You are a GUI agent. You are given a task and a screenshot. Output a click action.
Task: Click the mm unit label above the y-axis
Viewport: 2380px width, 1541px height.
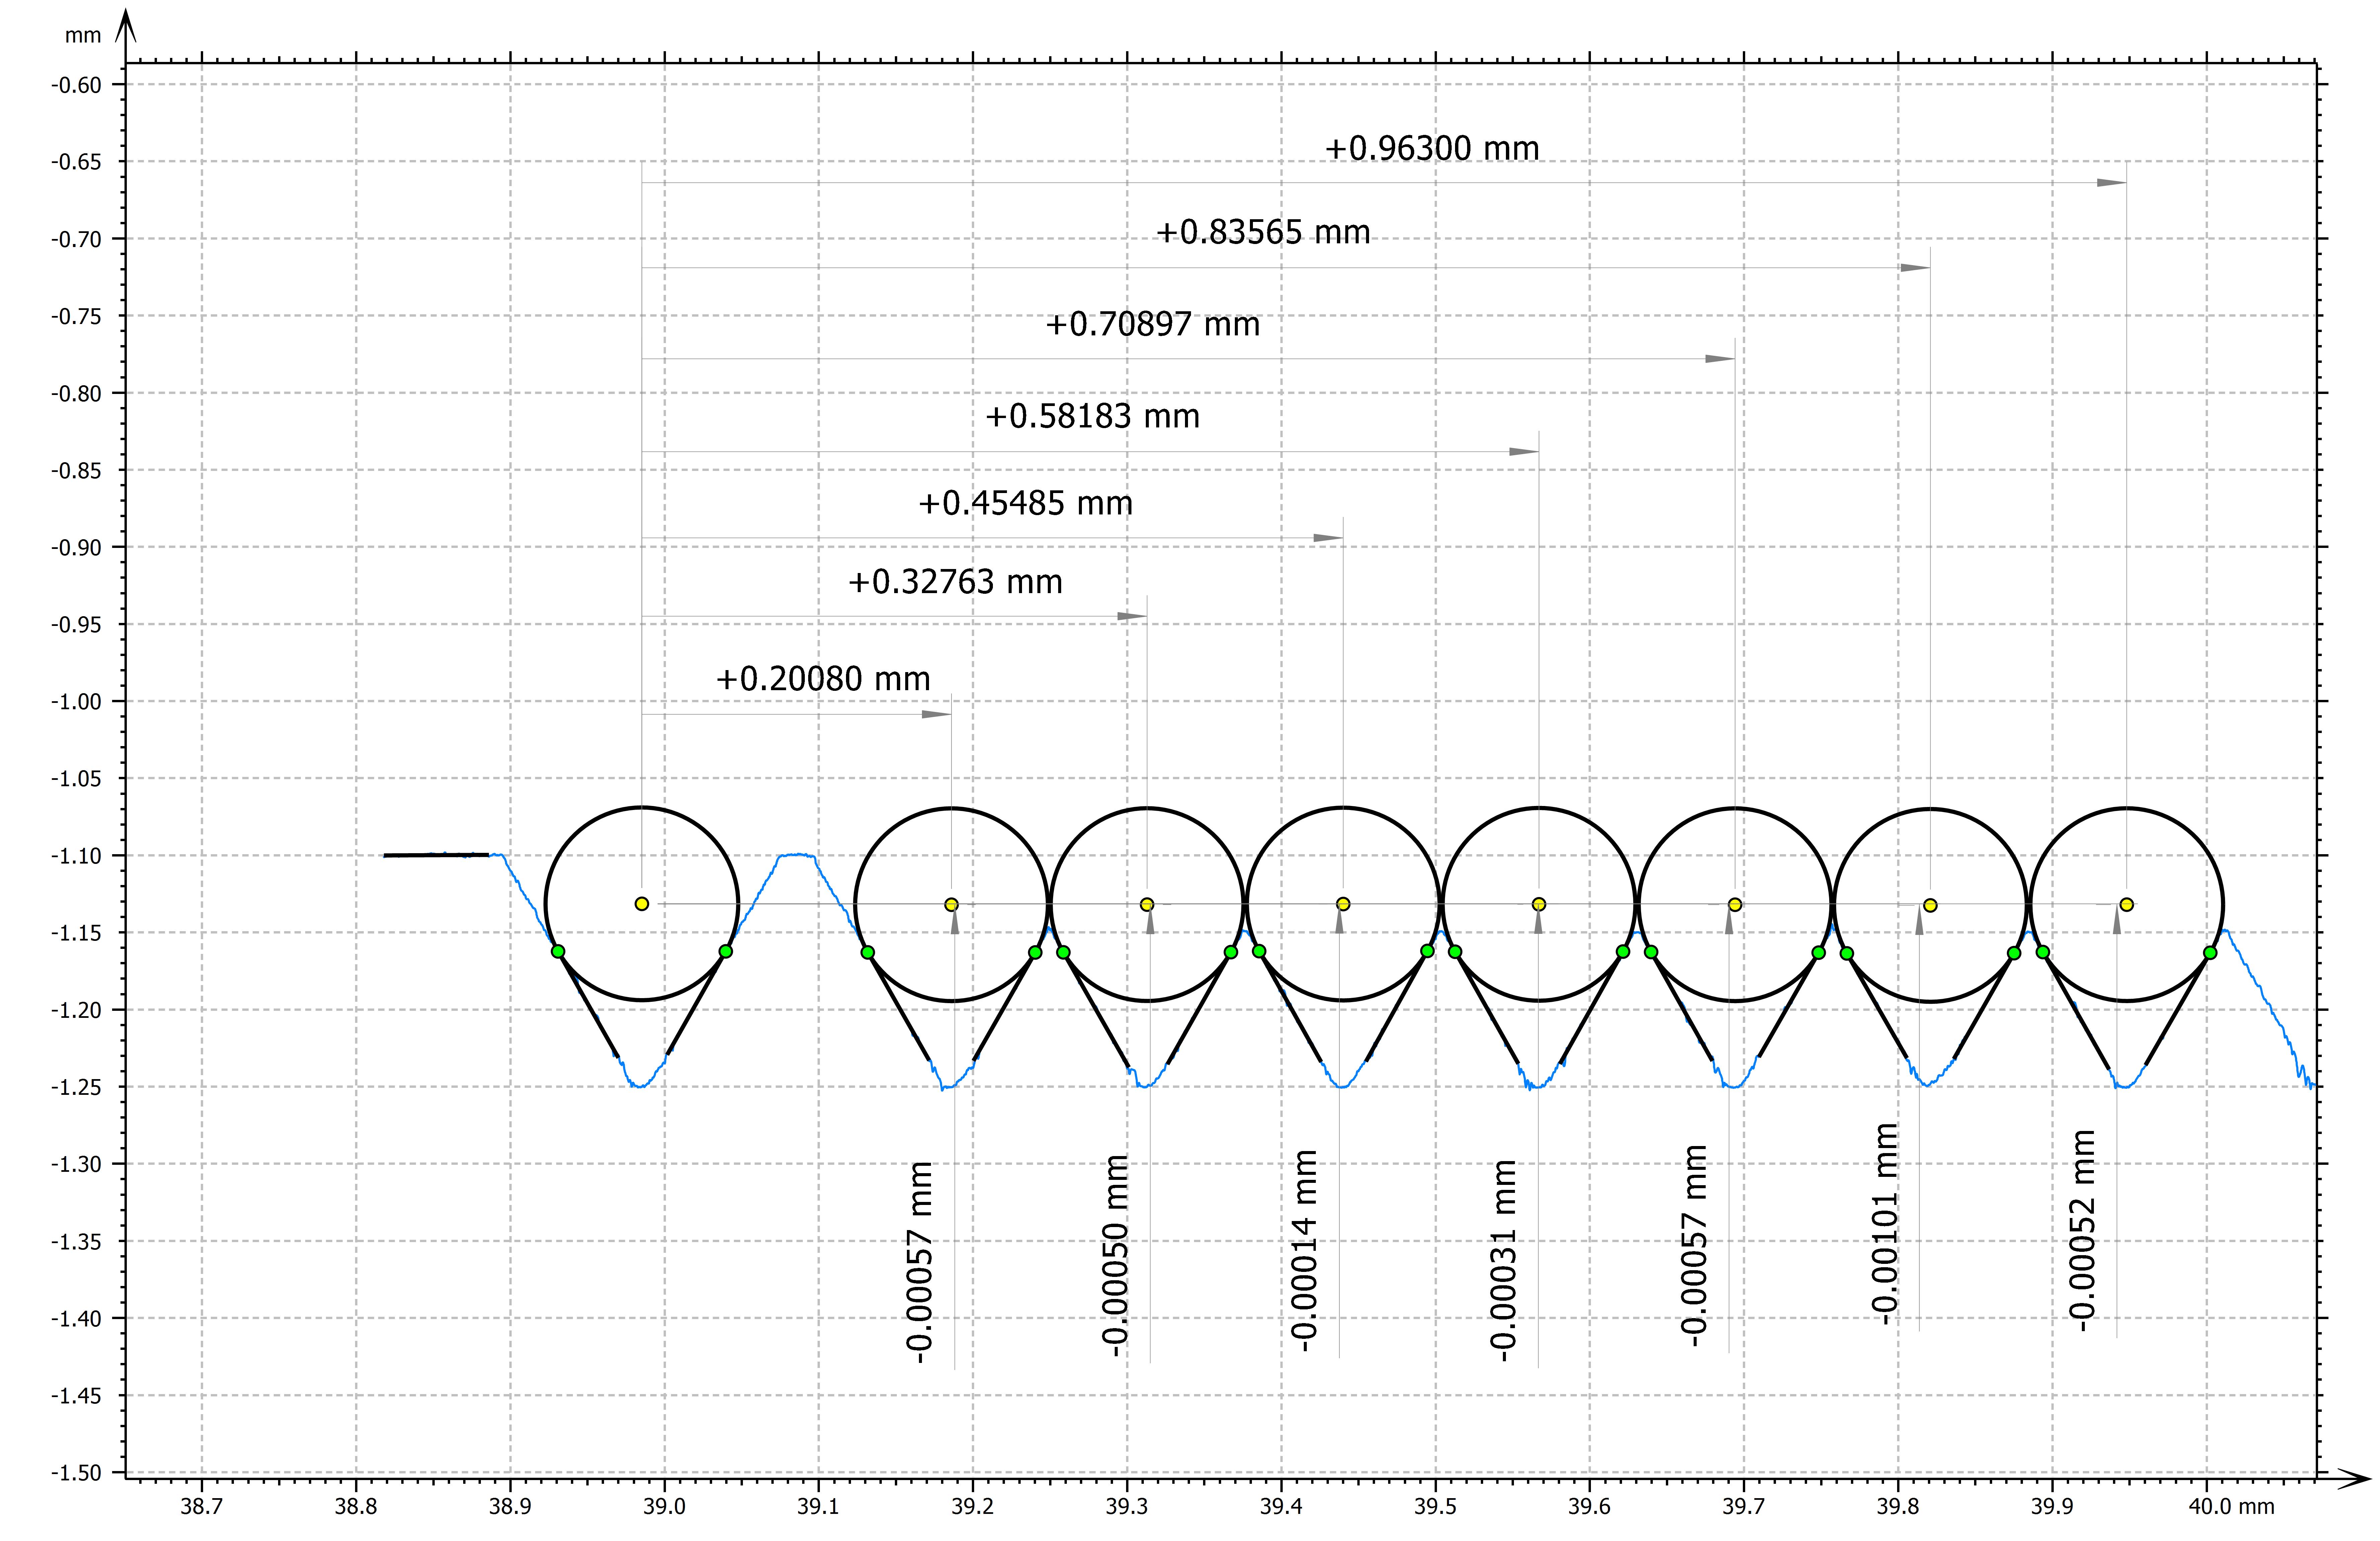point(83,36)
